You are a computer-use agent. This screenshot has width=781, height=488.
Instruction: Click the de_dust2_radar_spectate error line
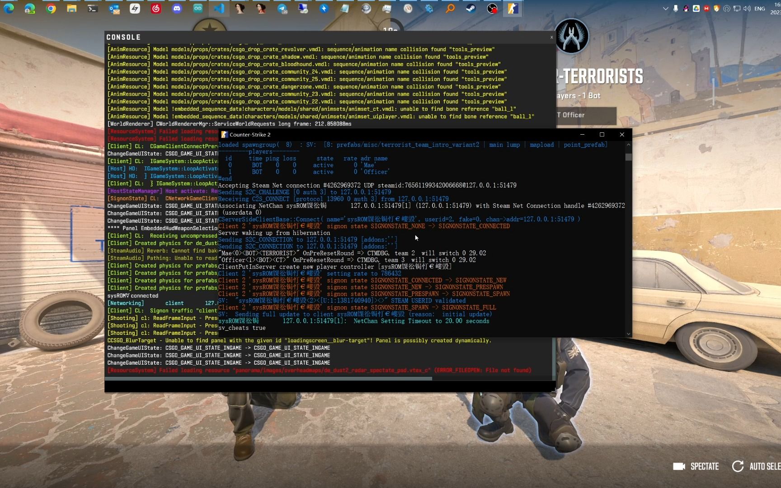point(319,370)
